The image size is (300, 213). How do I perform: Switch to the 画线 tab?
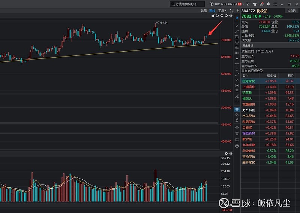click(x=213, y=11)
